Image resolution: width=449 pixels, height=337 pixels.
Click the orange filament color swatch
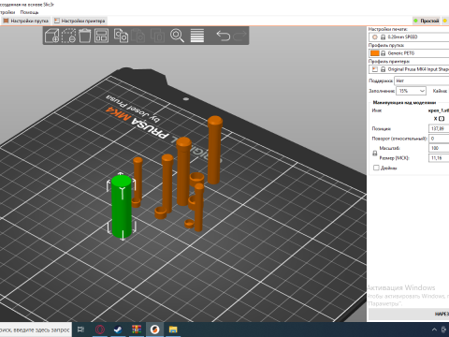tap(375, 53)
